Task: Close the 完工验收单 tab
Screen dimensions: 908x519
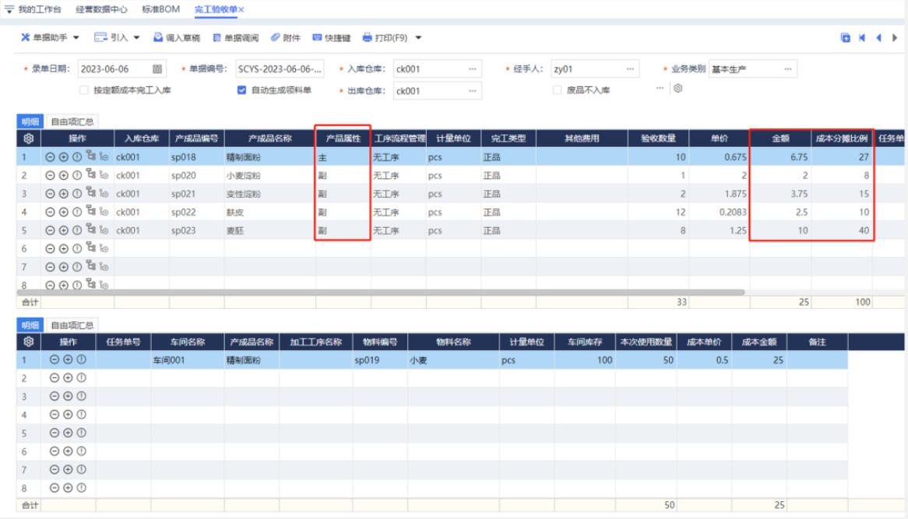Action: coord(241,9)
